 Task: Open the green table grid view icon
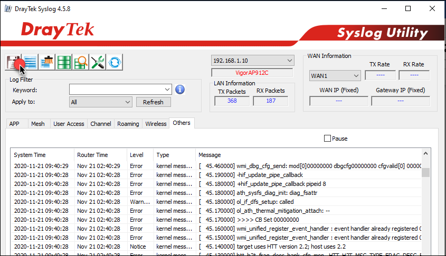point(64,62)
